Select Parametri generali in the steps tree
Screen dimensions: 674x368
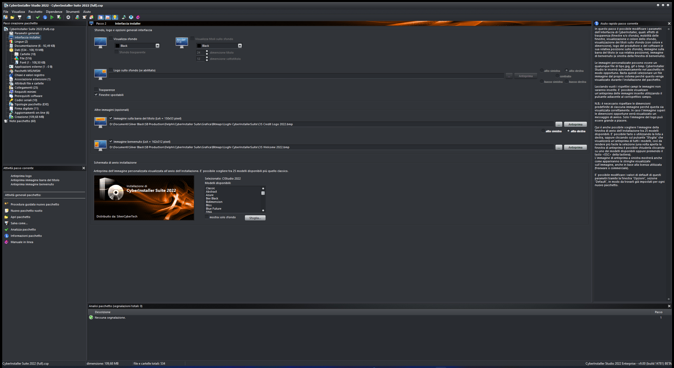[x=27, y=33]
